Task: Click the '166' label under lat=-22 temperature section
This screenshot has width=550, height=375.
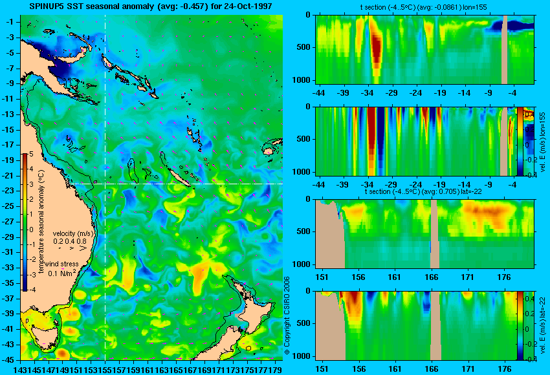Action: (431, 277)
